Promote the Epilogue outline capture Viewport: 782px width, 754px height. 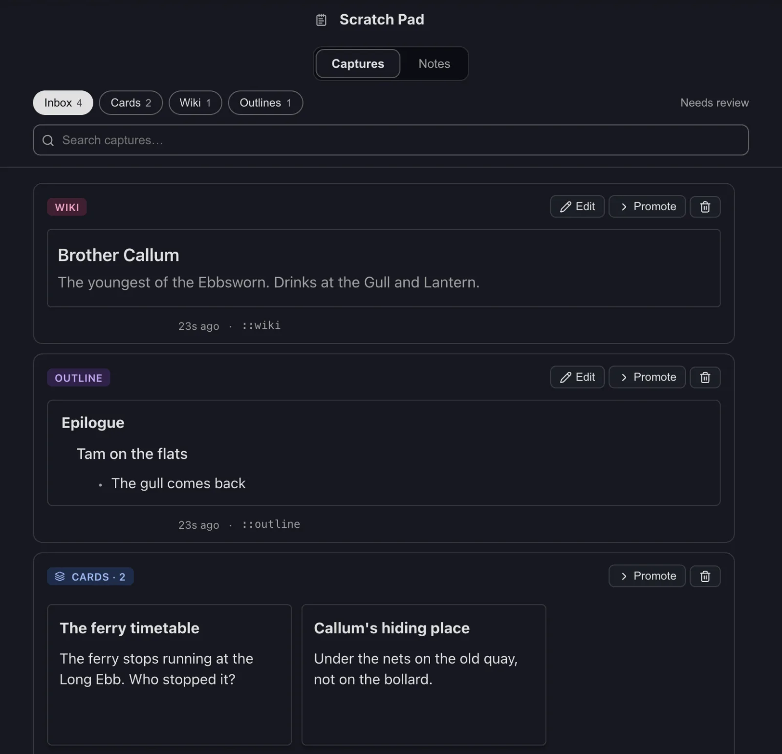pyautogui.click(x=647, y=377)
